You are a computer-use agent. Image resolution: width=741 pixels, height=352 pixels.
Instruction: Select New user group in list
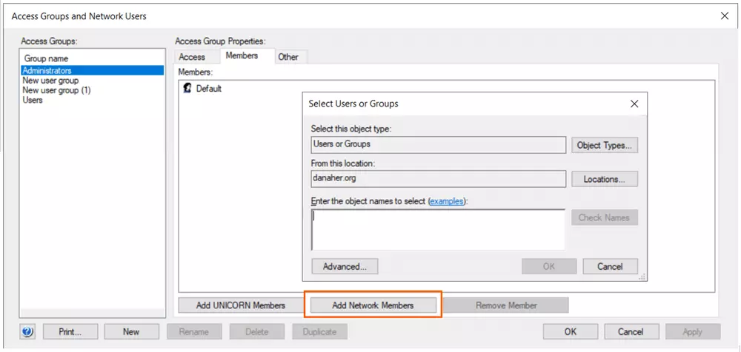[50, 81]
